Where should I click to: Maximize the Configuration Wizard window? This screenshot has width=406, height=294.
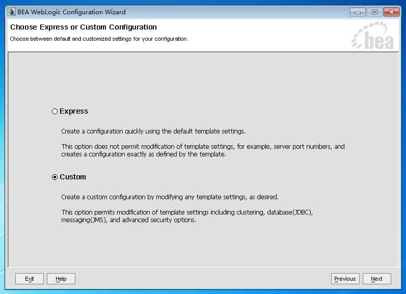(374, 12)
